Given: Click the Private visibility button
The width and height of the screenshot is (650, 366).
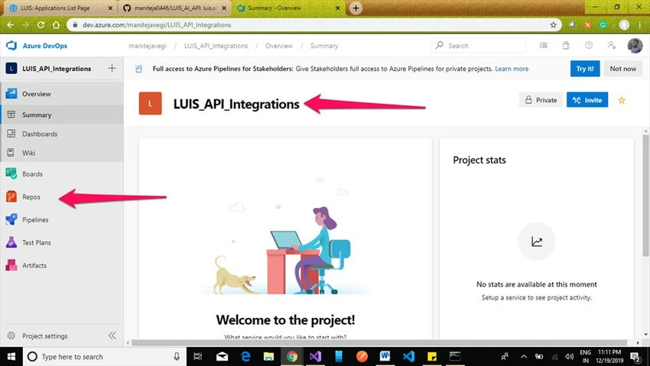Looking at the screenshot, I should point(541,100).
